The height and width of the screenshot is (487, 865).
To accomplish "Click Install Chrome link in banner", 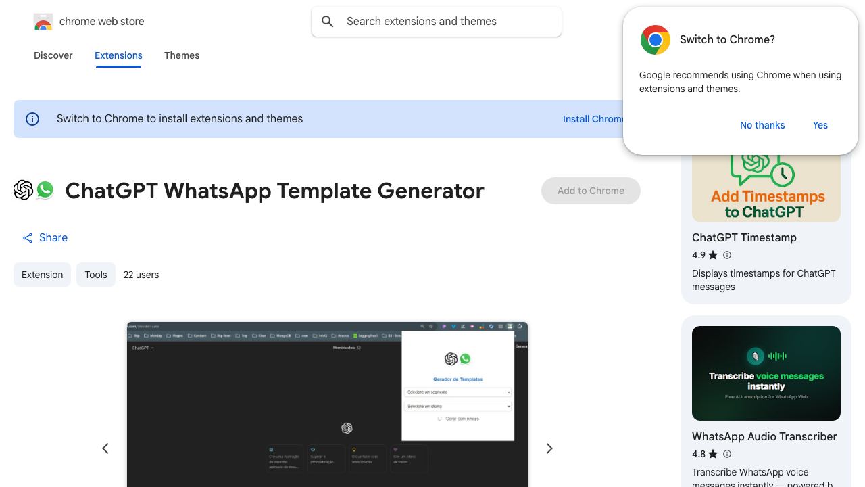I will click(593, 119).
